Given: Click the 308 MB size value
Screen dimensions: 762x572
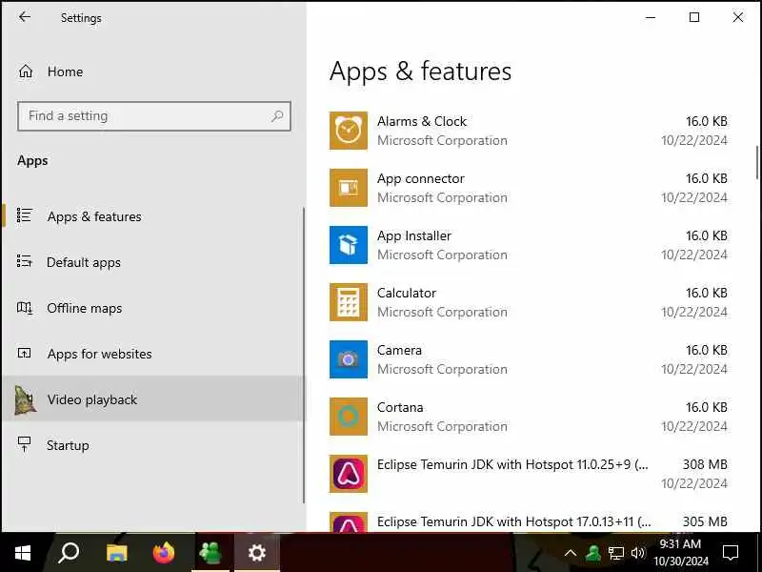Looking at the screenshot, I should point(705,465).
